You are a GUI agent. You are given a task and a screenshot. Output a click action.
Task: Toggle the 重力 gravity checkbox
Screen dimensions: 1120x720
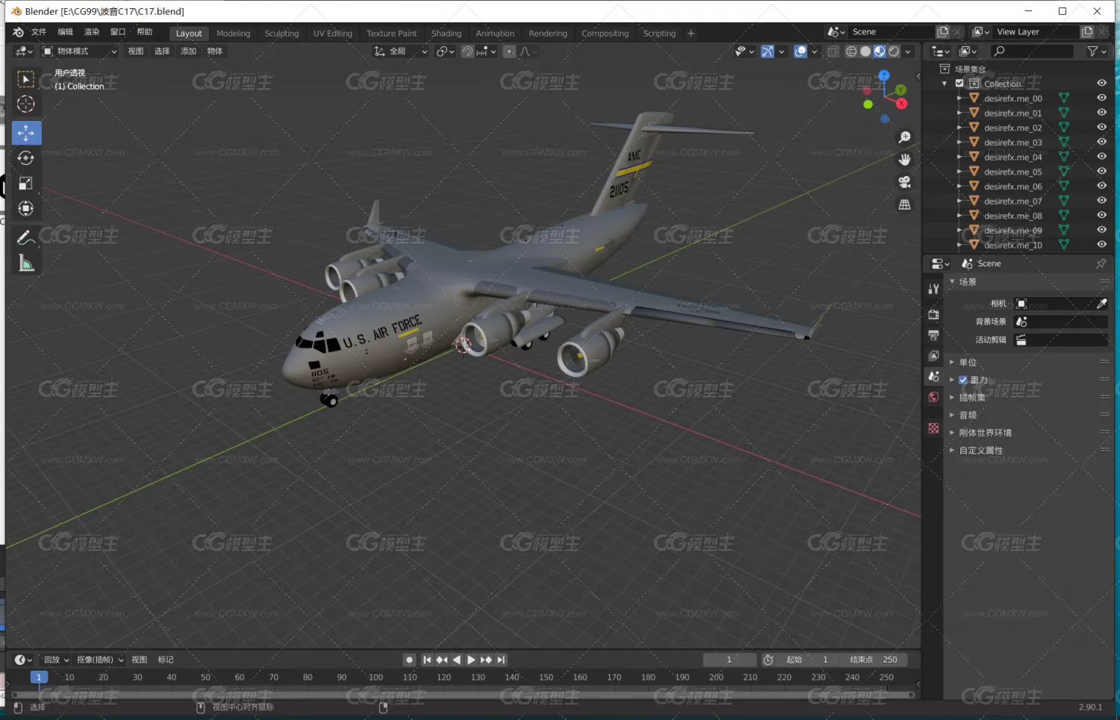(x=963, y=380)
